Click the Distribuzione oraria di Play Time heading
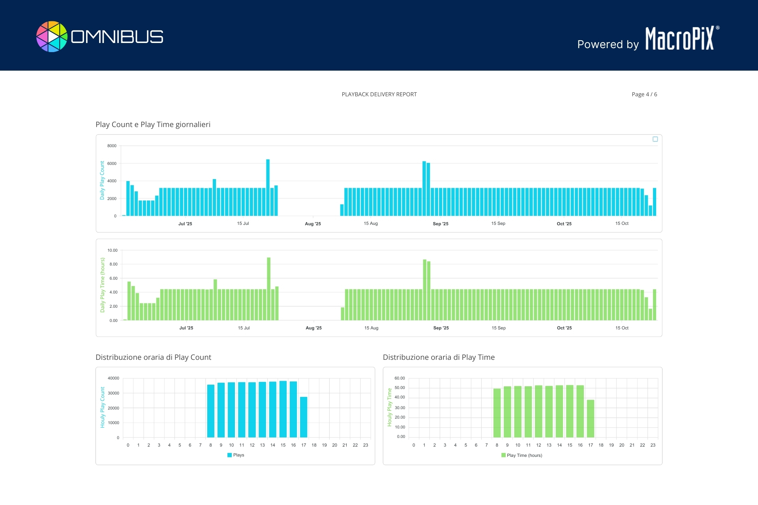 point(439,357)
